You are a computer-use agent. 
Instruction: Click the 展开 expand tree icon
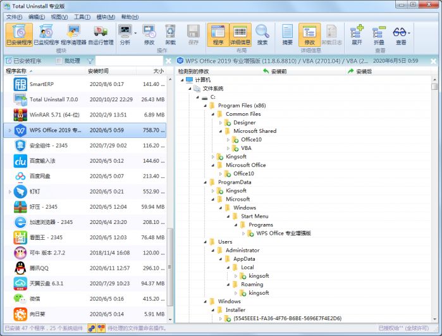(x=357, y=34)
